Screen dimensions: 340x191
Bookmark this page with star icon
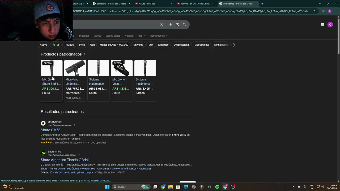tap(314, 11)
